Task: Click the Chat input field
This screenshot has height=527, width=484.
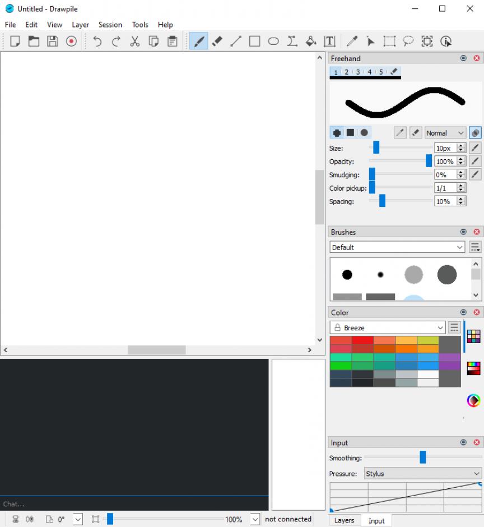Action: 134,504
